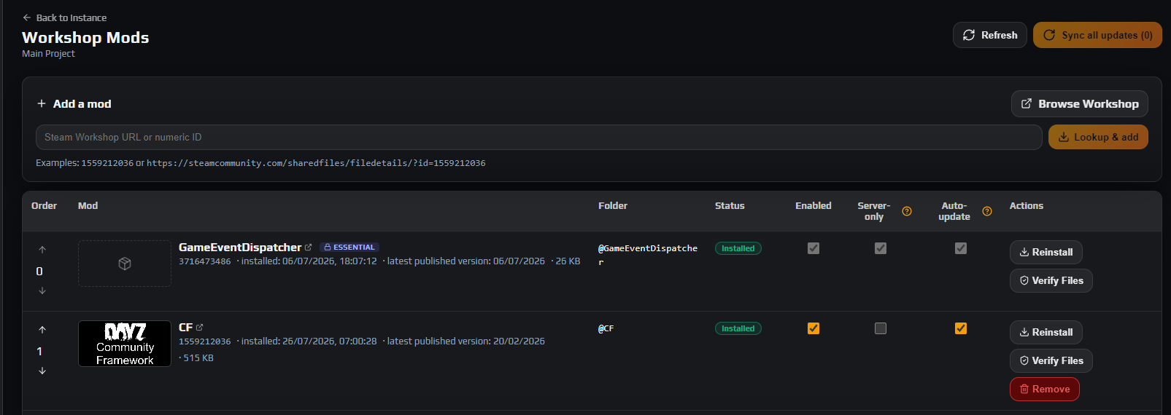Click the ESSENTIAL badge
The width and height of the screenshot is (1171, 415).
[349, 248]
